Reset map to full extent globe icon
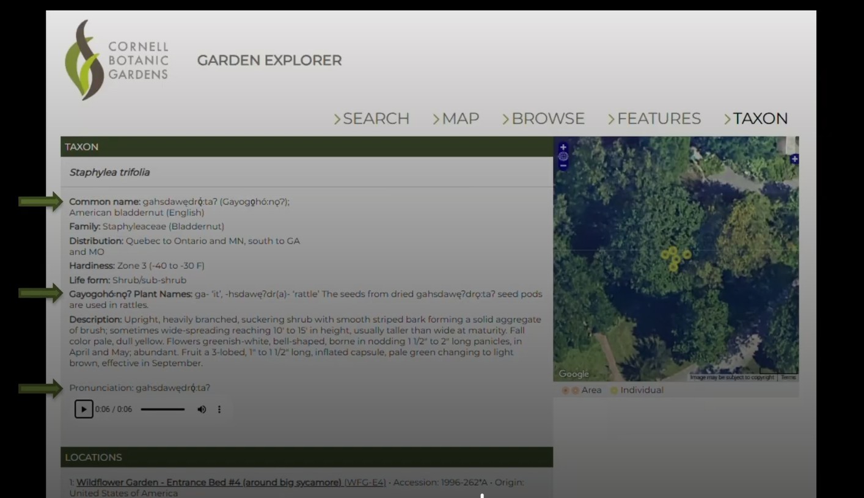Image resolution: width=864 pixels, height=498 pixels. (x=563, y=156)
